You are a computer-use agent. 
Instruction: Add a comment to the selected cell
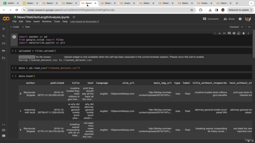[x=229, y=33]
